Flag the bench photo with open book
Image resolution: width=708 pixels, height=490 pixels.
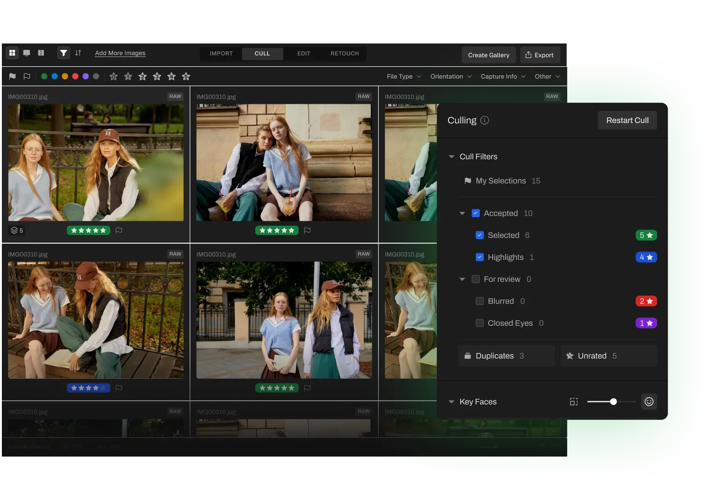point(119,388)
